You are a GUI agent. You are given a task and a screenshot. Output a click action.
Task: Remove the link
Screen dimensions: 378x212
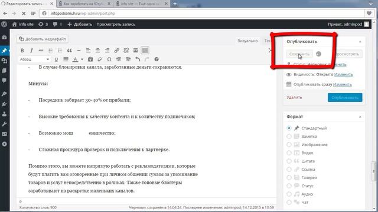tap(126, 51)
